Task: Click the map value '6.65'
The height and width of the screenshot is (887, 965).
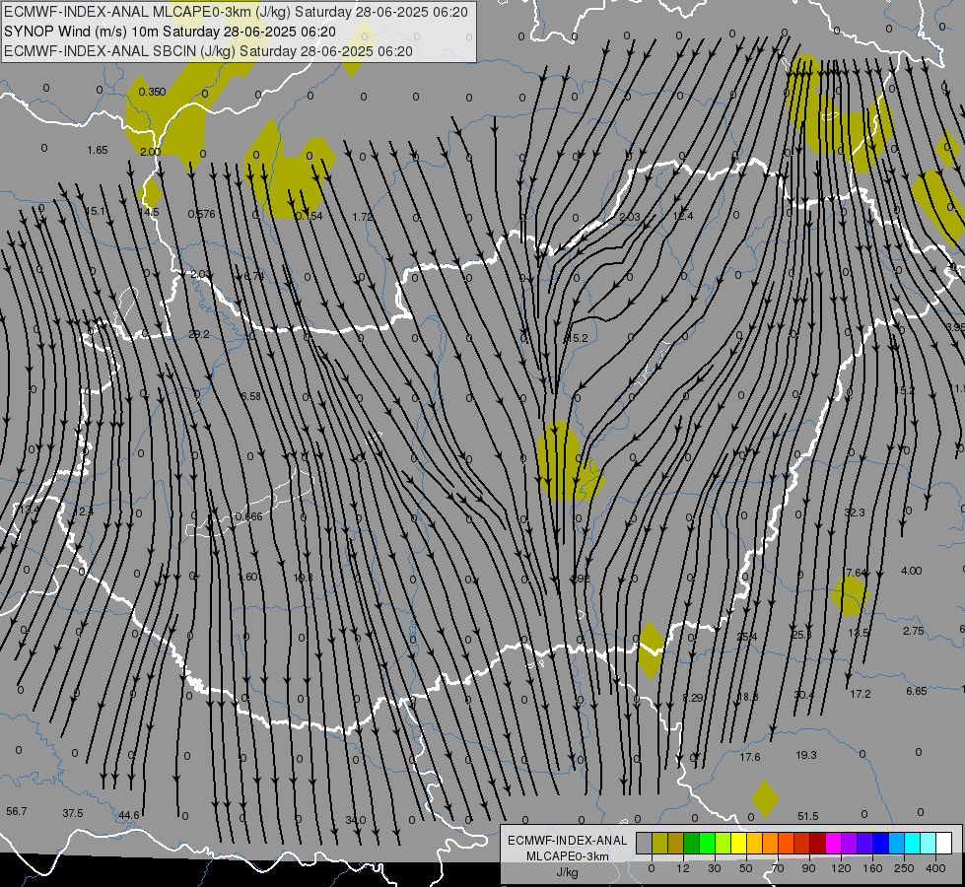Action: [x=917, y=691]
